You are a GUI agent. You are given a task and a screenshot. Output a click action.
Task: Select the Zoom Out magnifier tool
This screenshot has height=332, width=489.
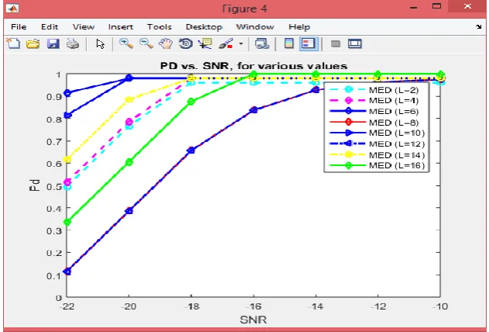146,43
